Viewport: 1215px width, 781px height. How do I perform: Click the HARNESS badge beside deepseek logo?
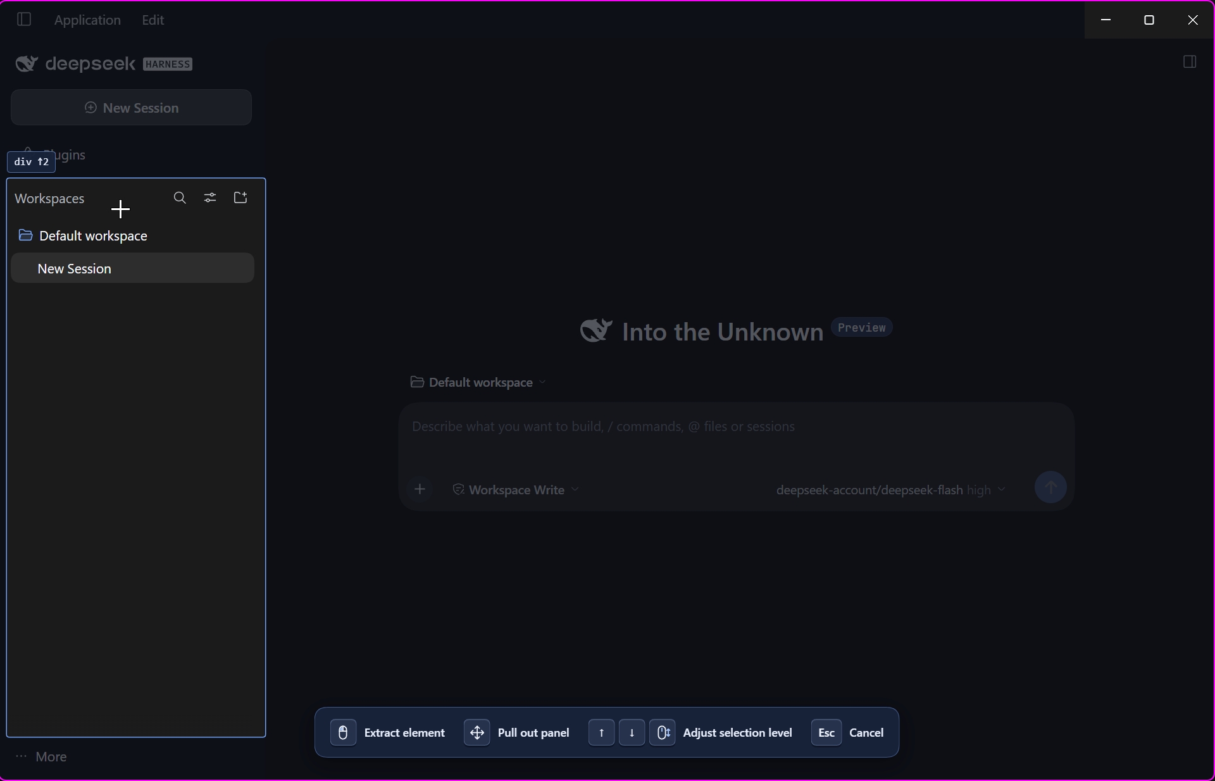pyautogui.click(x=168, y=64)
